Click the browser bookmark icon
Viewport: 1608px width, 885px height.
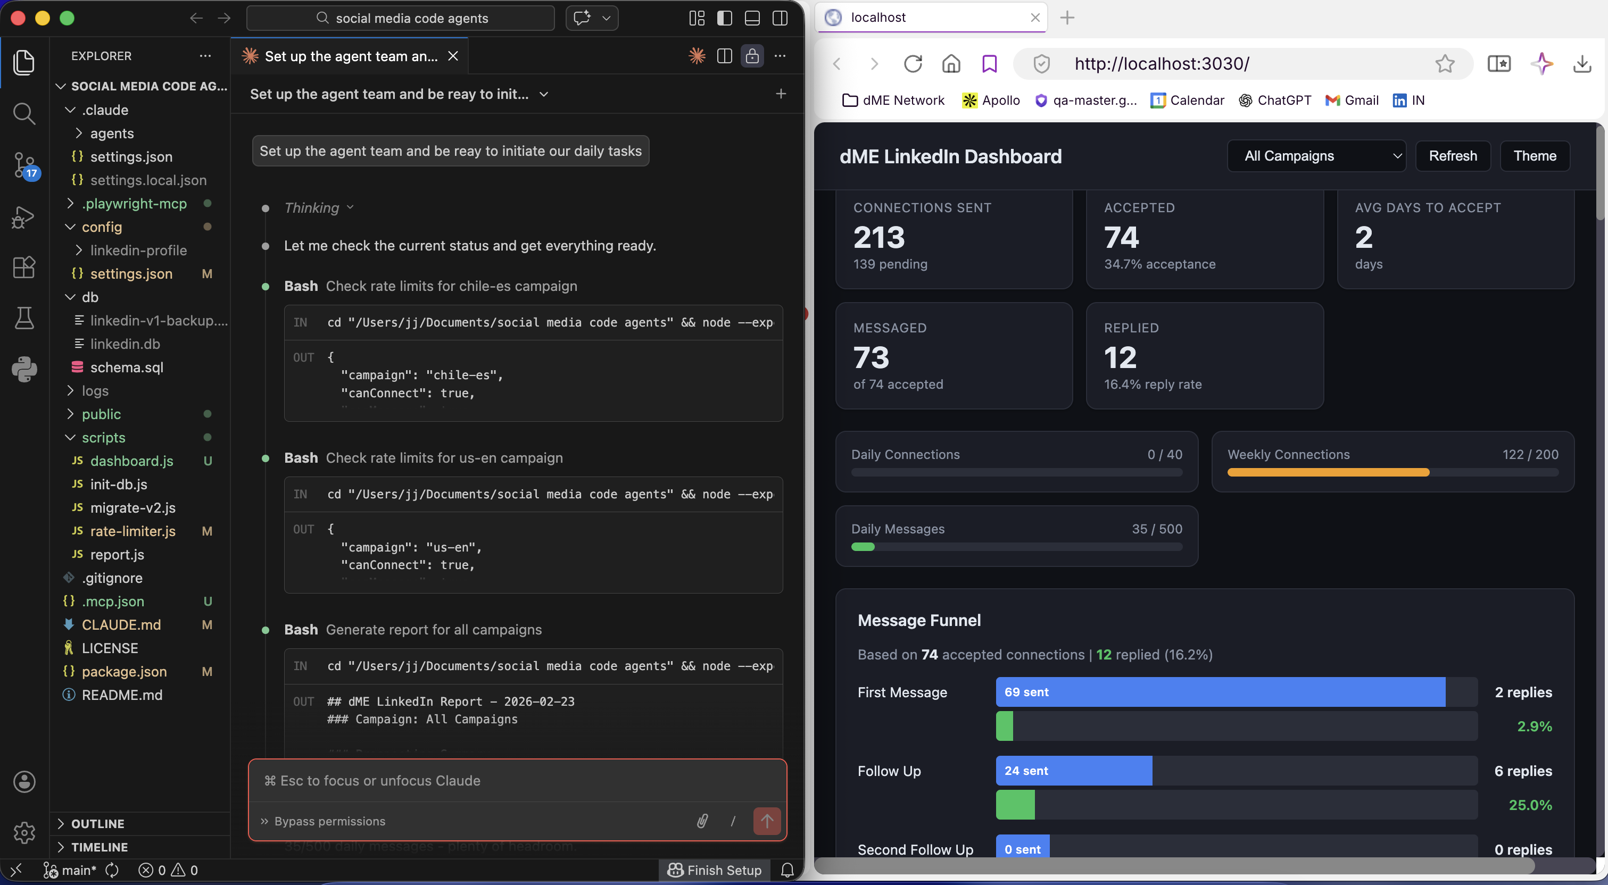989,64
